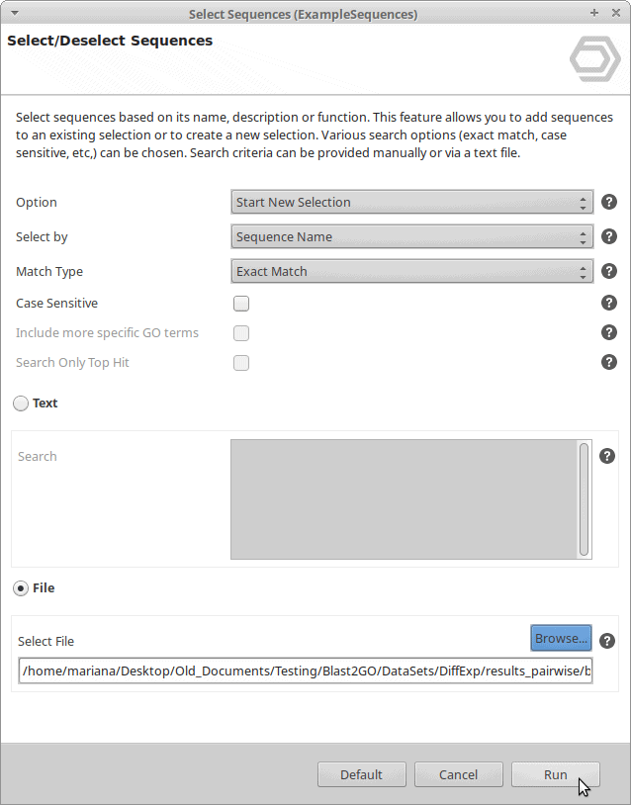This screenshot has height=805, width=631.
Task: Expand the Sequence Name dropdown
Action: click(411, 236)
